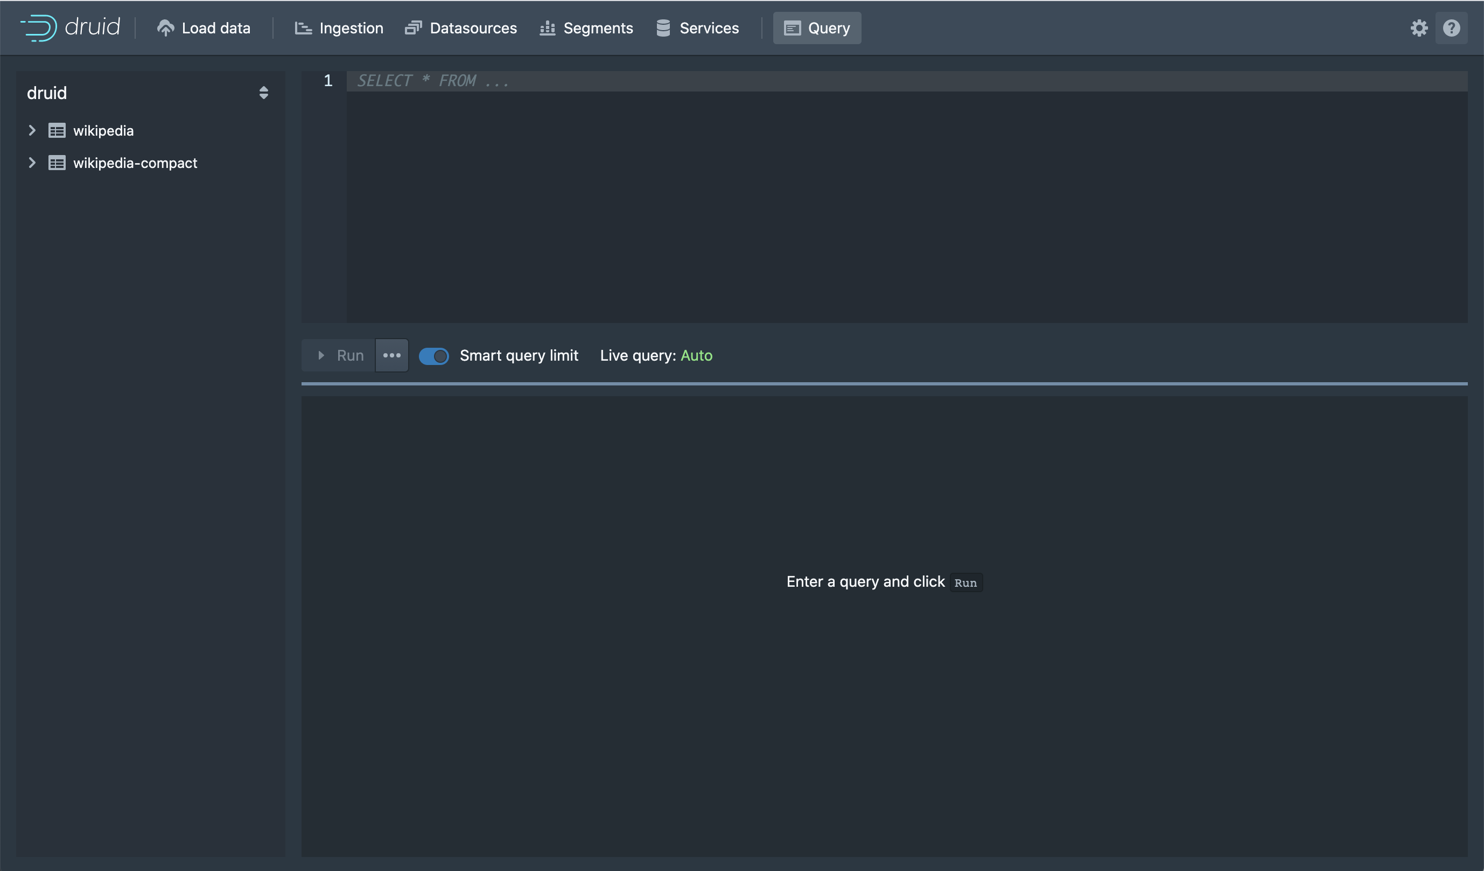Click the Druid logo icon
The width and height of the screenshot is (1484, 871).
click(x=39, y=27)
